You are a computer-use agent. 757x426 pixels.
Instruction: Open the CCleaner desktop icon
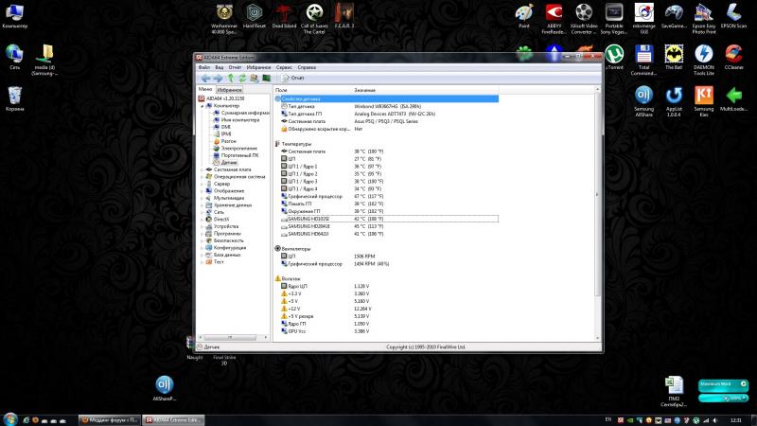(x=734, y=58)
